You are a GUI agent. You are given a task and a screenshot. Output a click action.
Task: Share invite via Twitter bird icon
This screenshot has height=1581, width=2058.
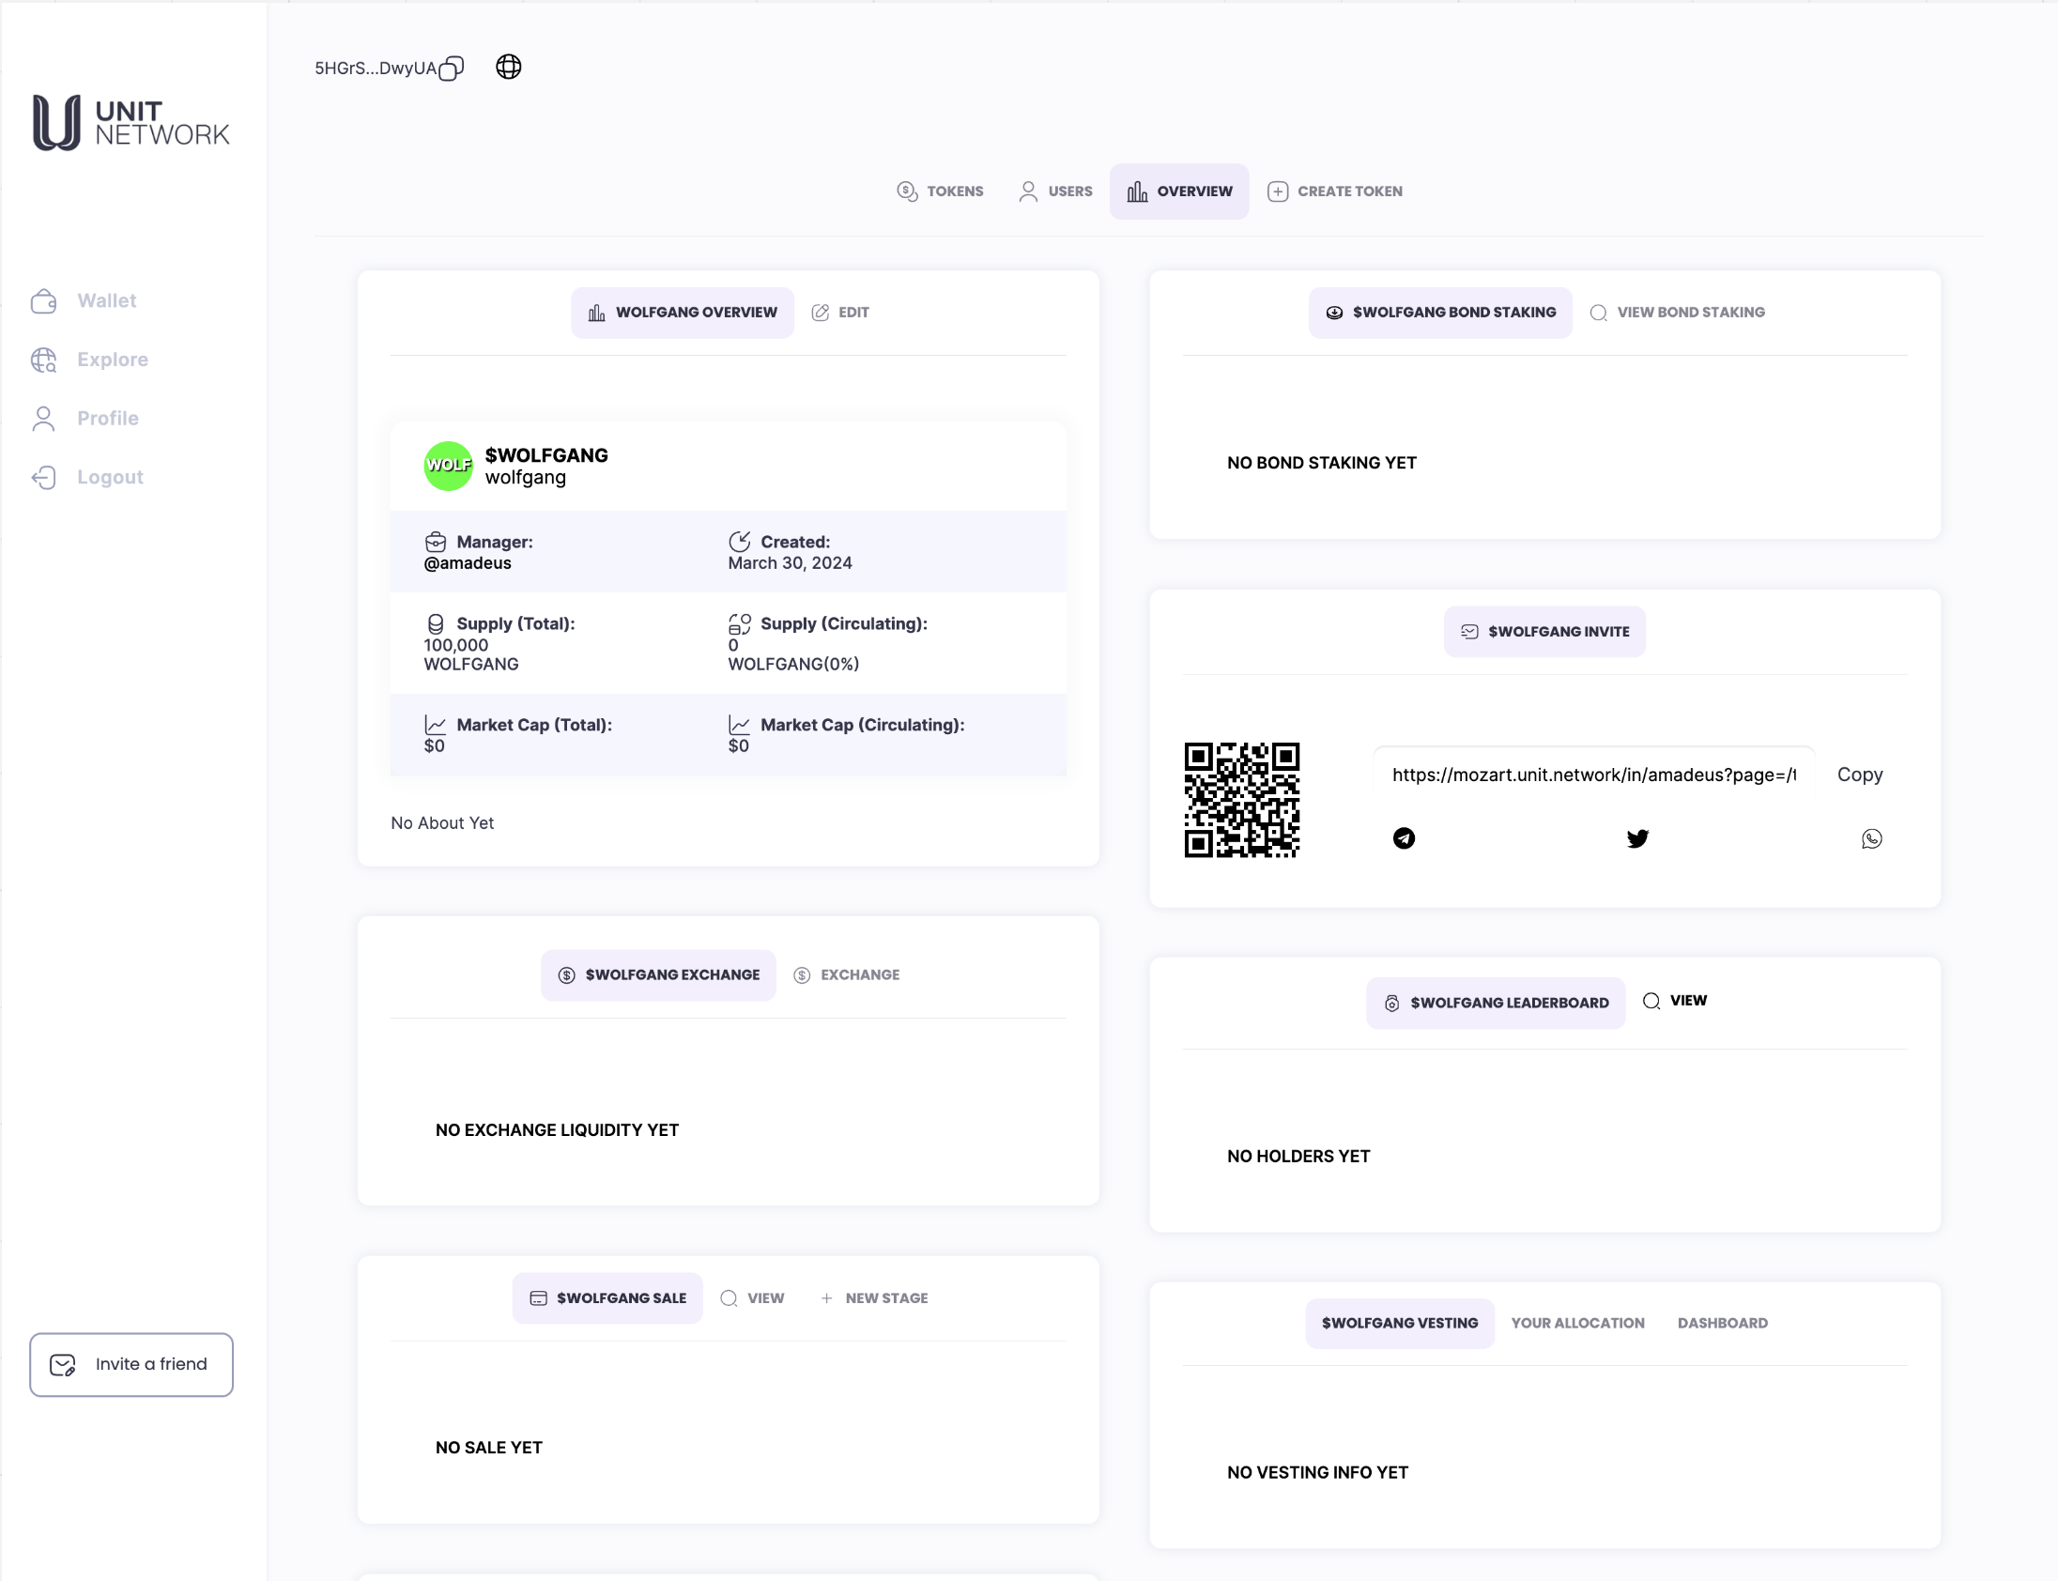click(1637, 838)
